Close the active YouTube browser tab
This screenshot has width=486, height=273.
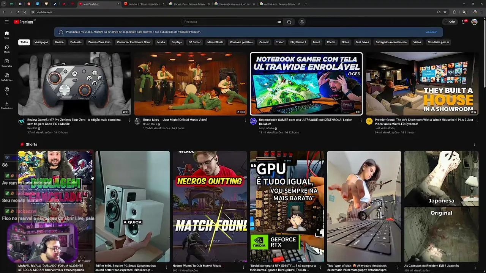(x=118, y=4)
